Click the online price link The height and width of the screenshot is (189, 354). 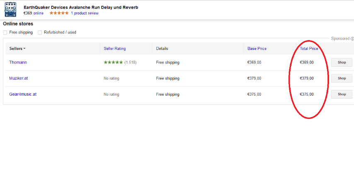(39, 13)
